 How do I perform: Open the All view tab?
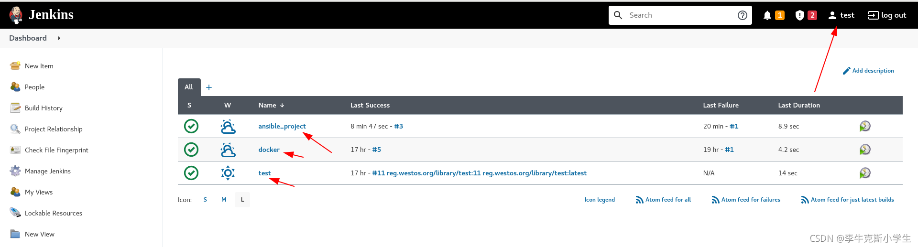(189, 87)
